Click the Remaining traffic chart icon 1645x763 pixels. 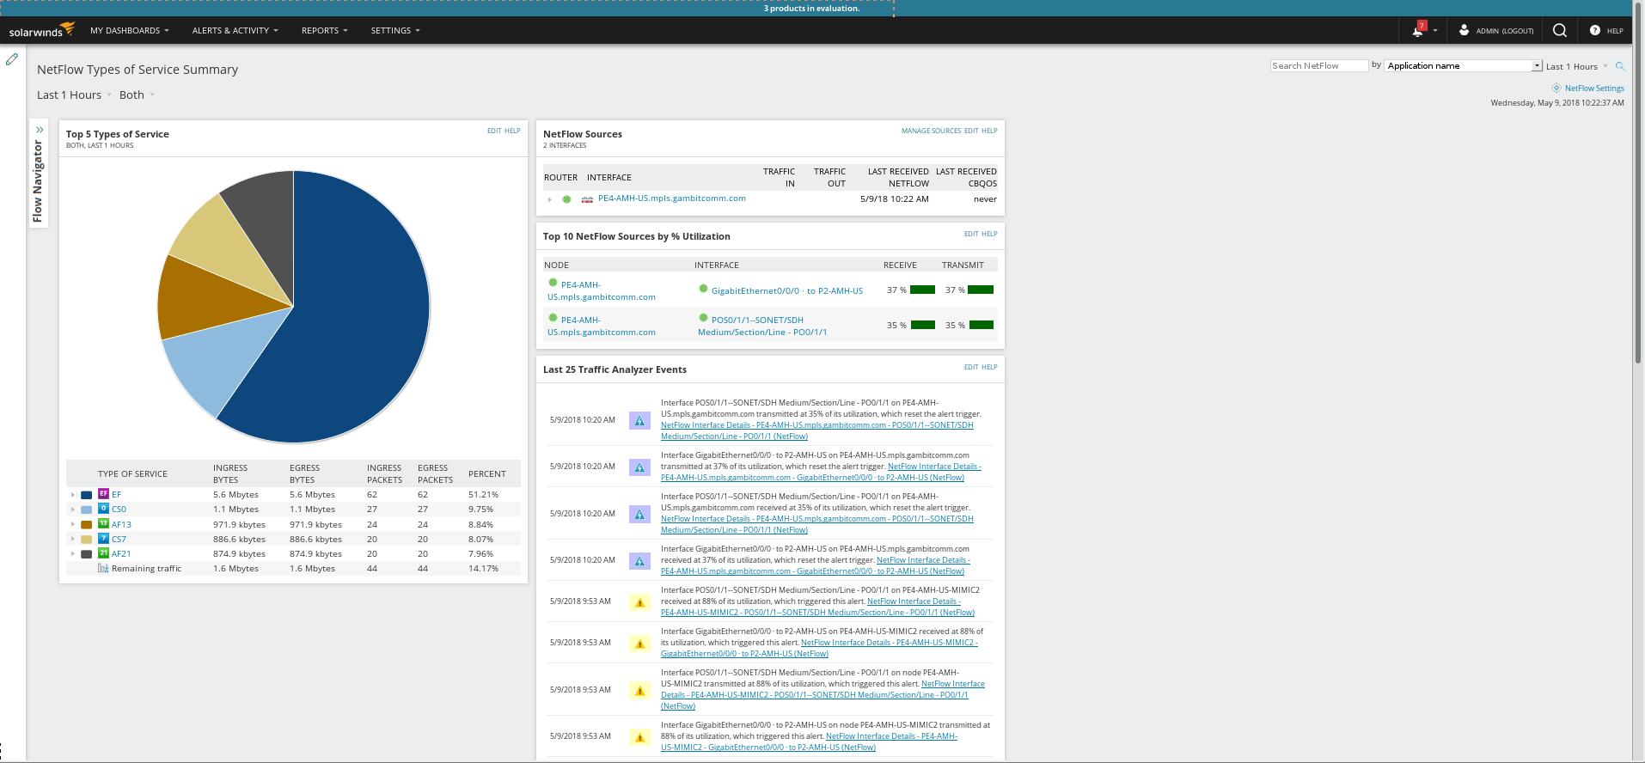pos(103,568)
